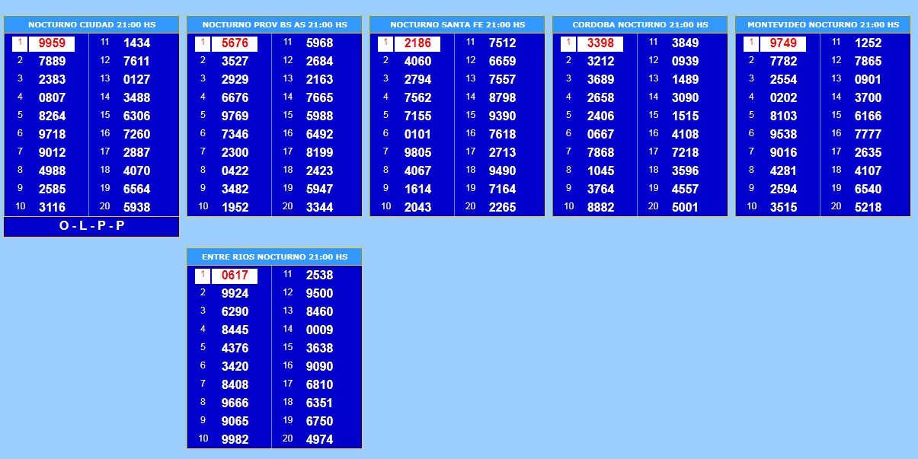
Task: Click number 7777 in Montevideo table
Action: tap(868, 134)
